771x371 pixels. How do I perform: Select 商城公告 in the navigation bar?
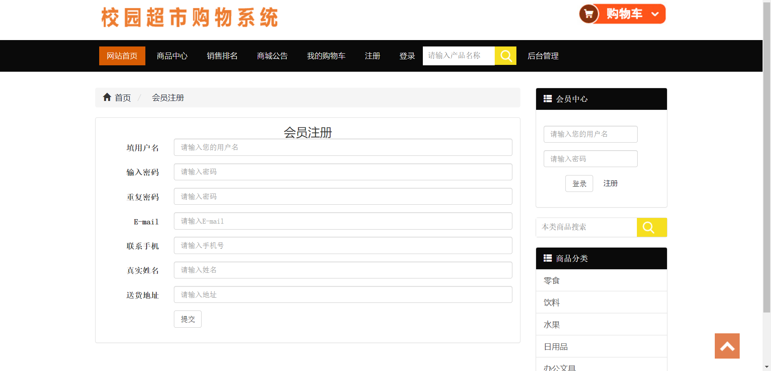click(272, 56)
